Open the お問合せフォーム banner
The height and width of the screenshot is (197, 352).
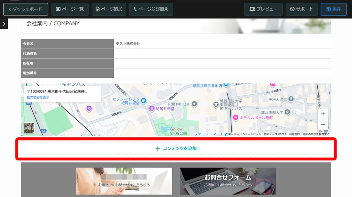point(228,181)
